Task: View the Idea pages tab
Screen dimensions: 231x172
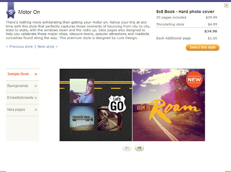Action: coord(22,110)
